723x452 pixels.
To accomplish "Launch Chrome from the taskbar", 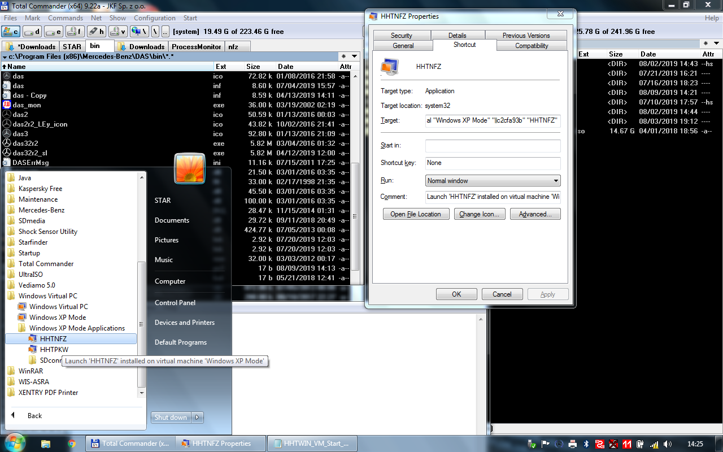I will tap(72, 444).
